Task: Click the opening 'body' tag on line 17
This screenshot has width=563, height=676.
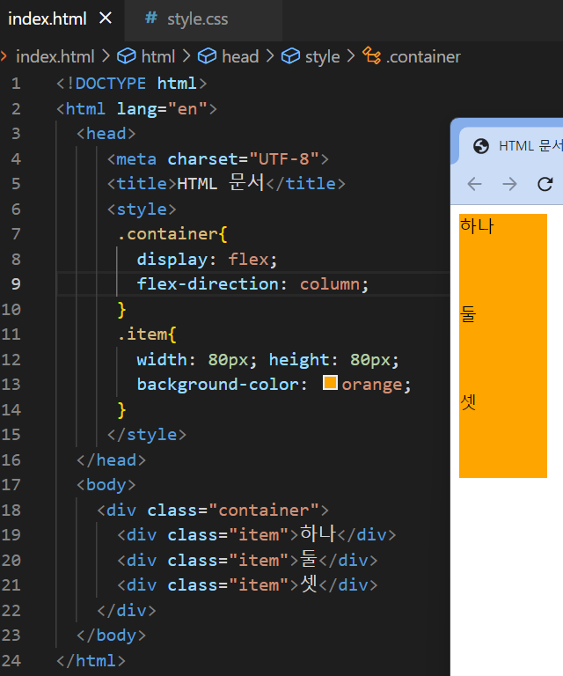Action: 106,485
